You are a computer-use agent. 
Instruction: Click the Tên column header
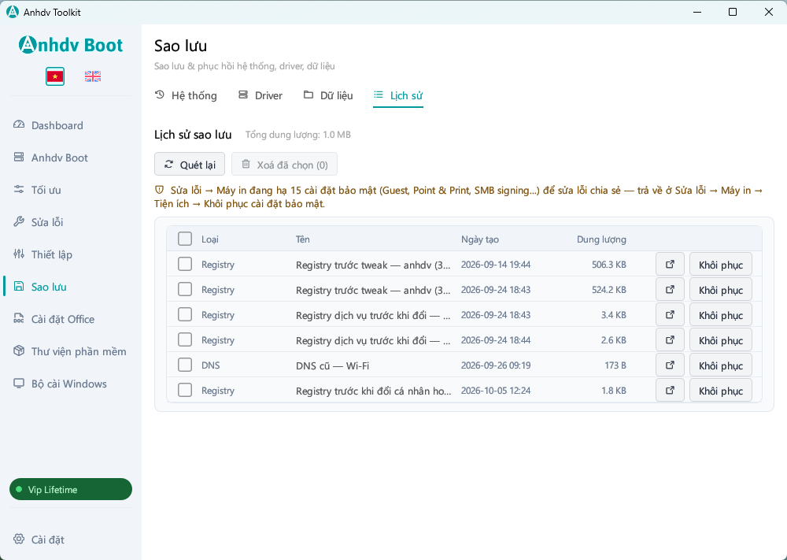[303, 239]
